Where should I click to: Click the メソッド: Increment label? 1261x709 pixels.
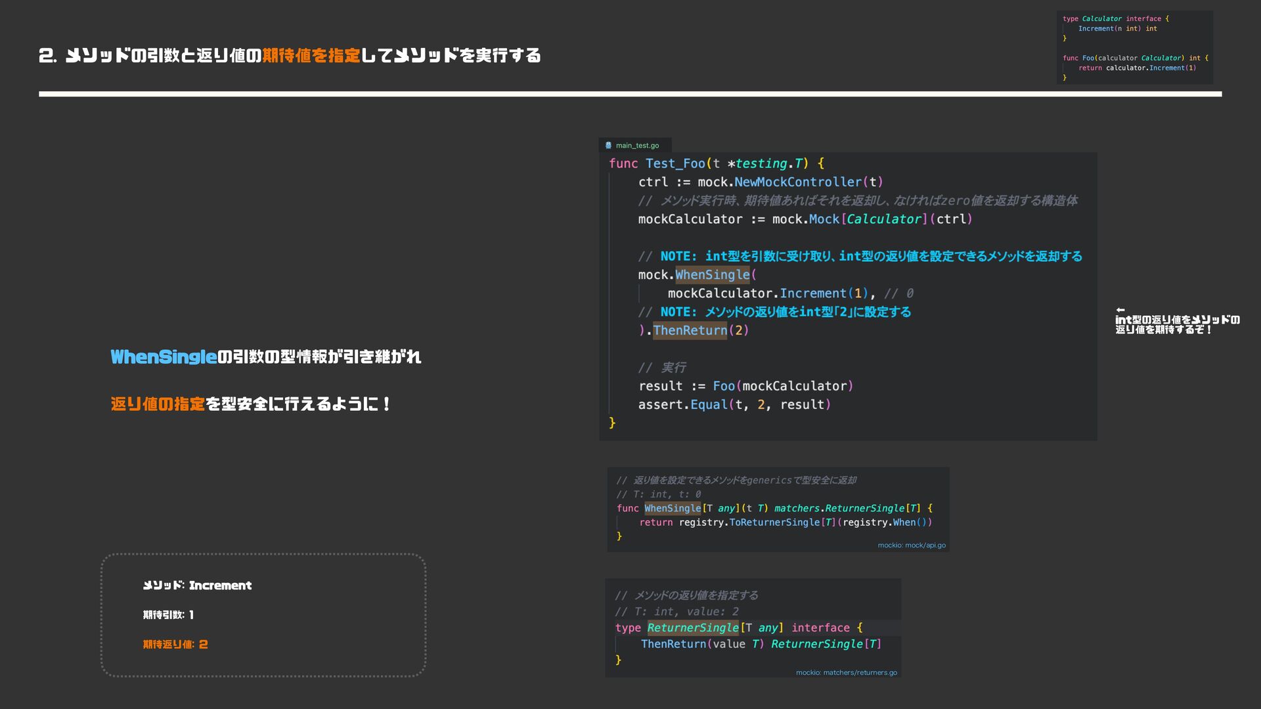(197, 586)
